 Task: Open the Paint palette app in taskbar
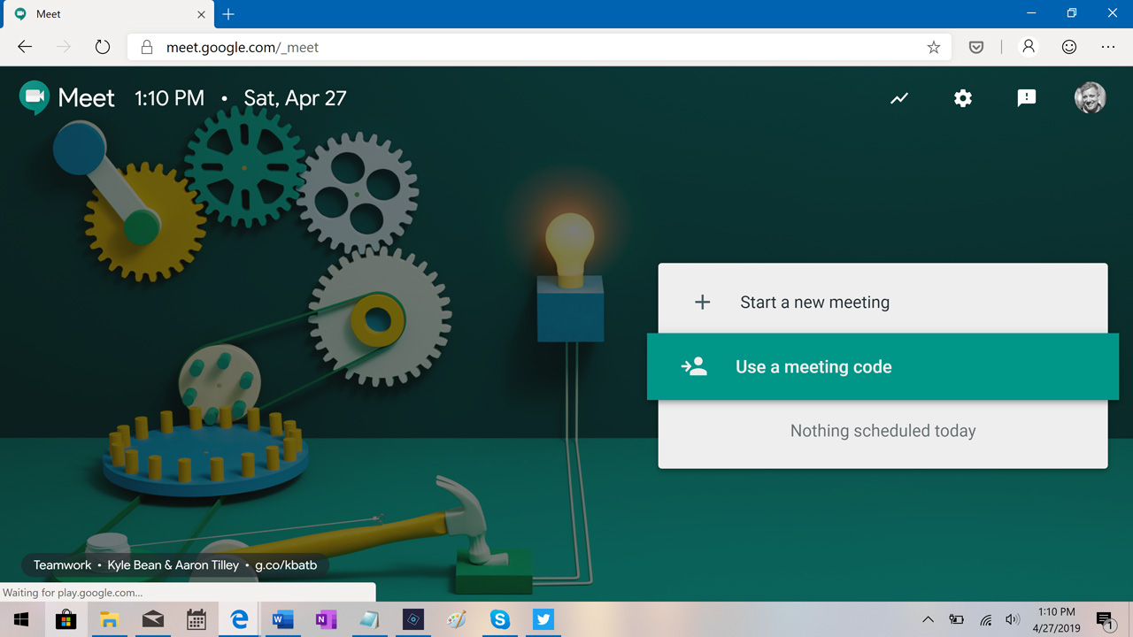tap(457, 620)
